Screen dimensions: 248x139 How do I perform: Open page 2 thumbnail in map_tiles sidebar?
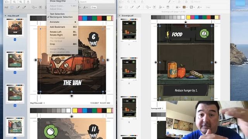tap(15, 61)
